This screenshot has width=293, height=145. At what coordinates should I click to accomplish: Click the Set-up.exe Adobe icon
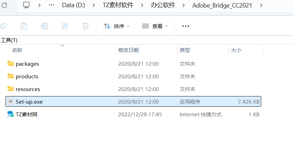pyautogui.click(x=11, y=101)
